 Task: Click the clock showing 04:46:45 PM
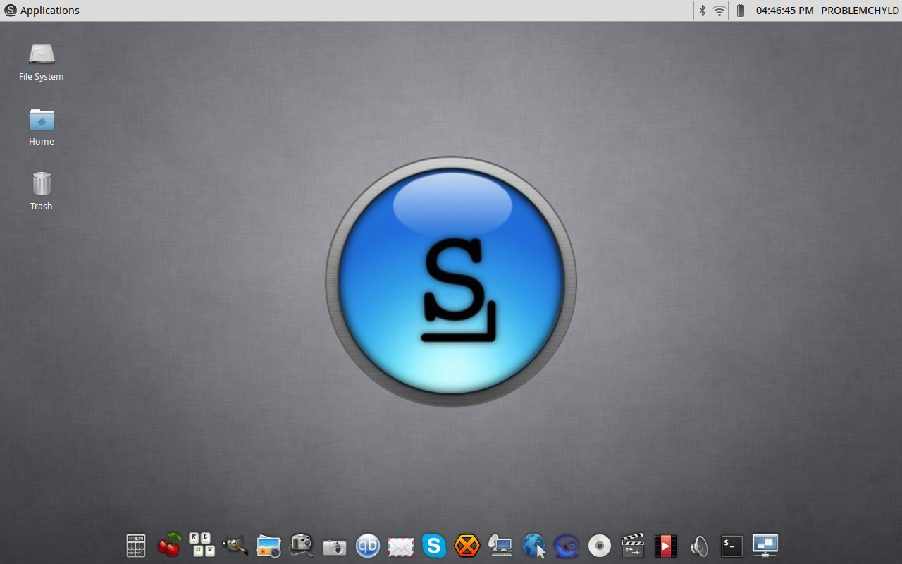[x=784, y=11]
